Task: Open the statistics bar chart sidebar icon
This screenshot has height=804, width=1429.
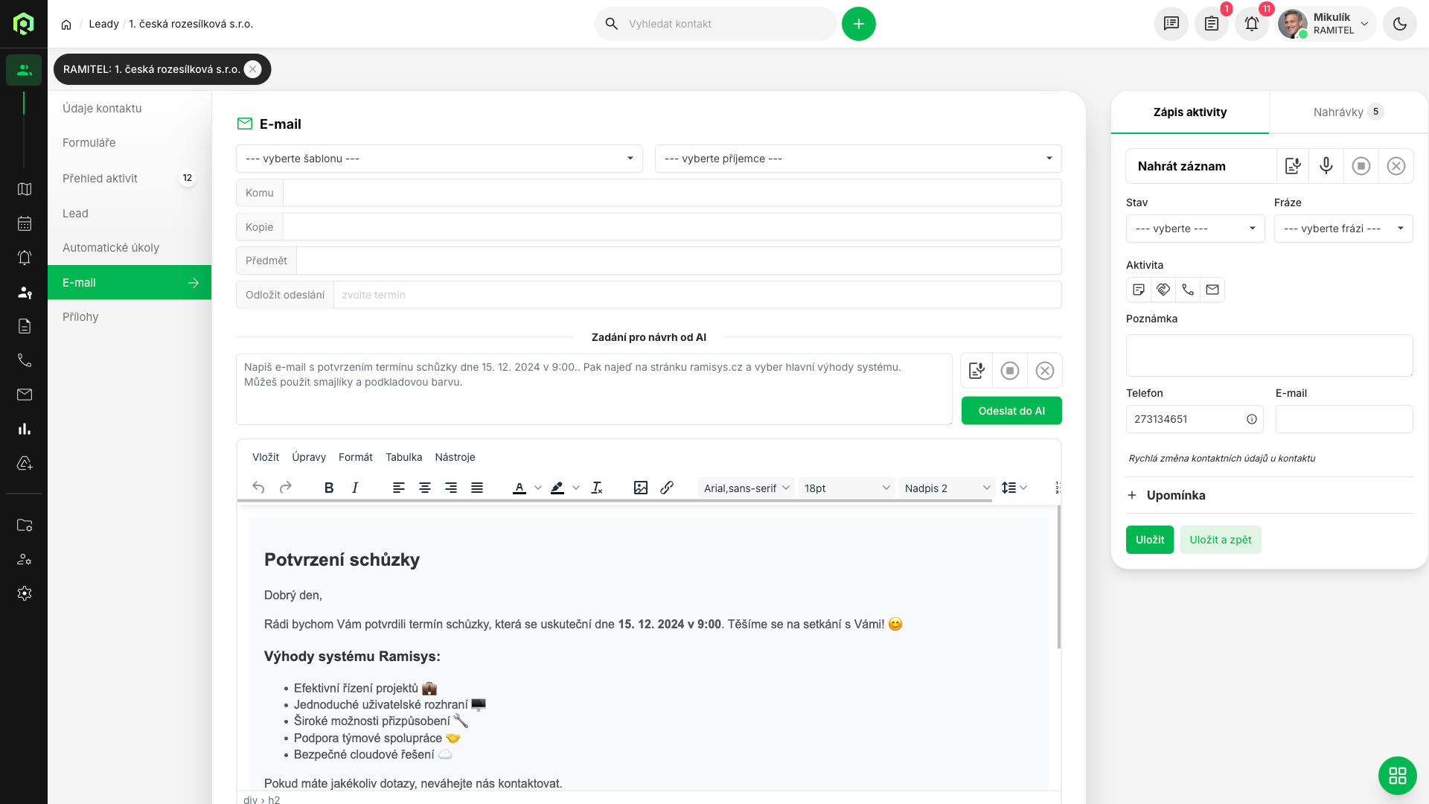Action: (25, 429)
